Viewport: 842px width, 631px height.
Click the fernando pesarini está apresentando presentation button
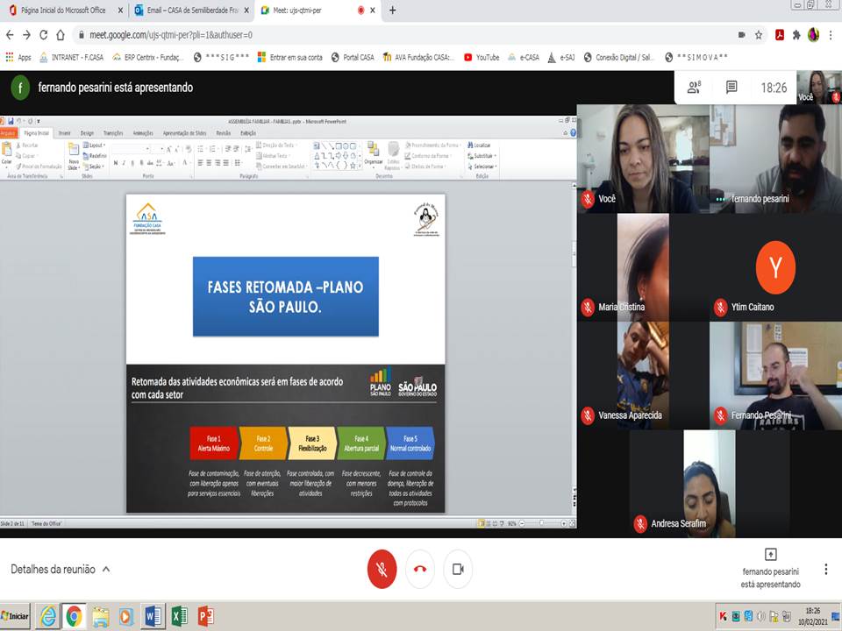click(x=771, y=569)
